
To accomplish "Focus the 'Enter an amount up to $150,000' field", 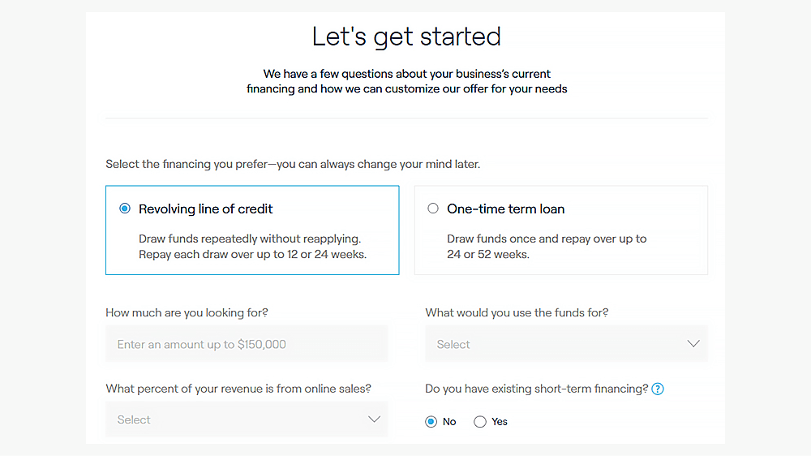I will click(247, 344).
